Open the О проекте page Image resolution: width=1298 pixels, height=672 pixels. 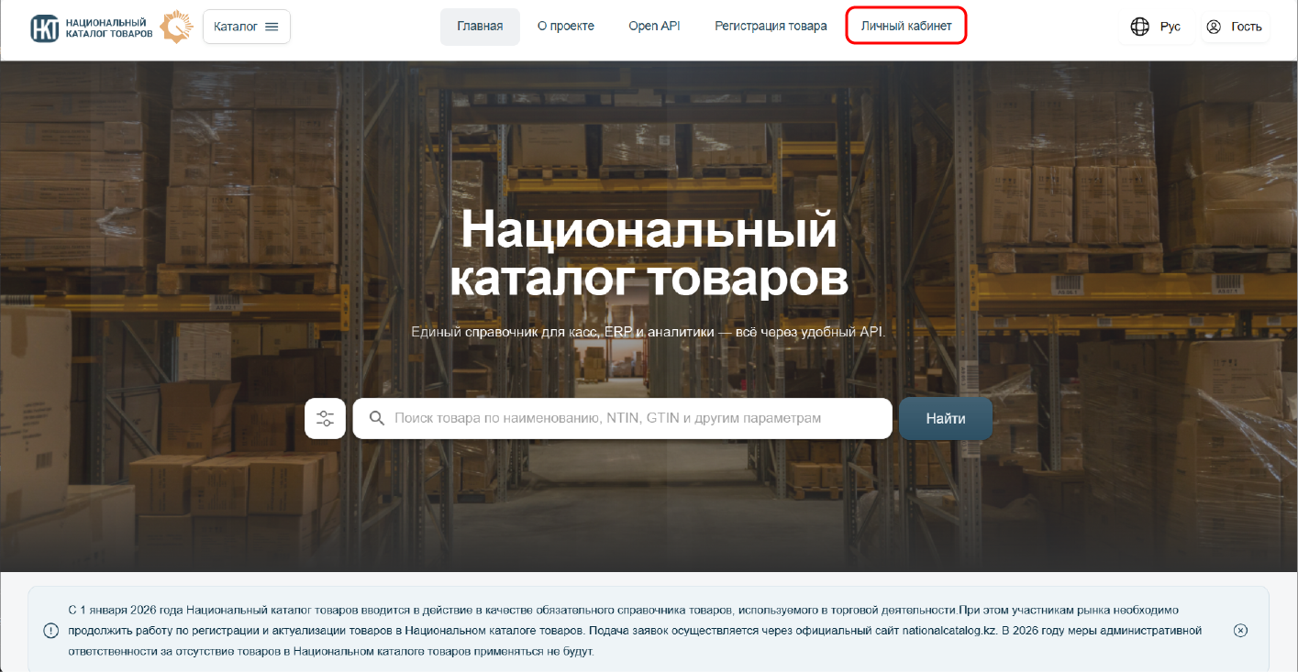566,27
